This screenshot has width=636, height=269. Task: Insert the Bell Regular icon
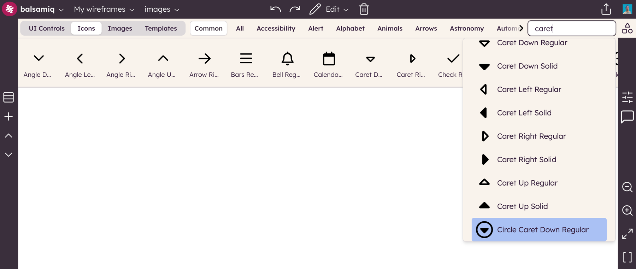[287, 64]
